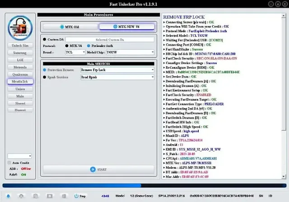This screenshot has height=202, width=289.
Task: Open the Motorola section
Action: coord(20,67)
